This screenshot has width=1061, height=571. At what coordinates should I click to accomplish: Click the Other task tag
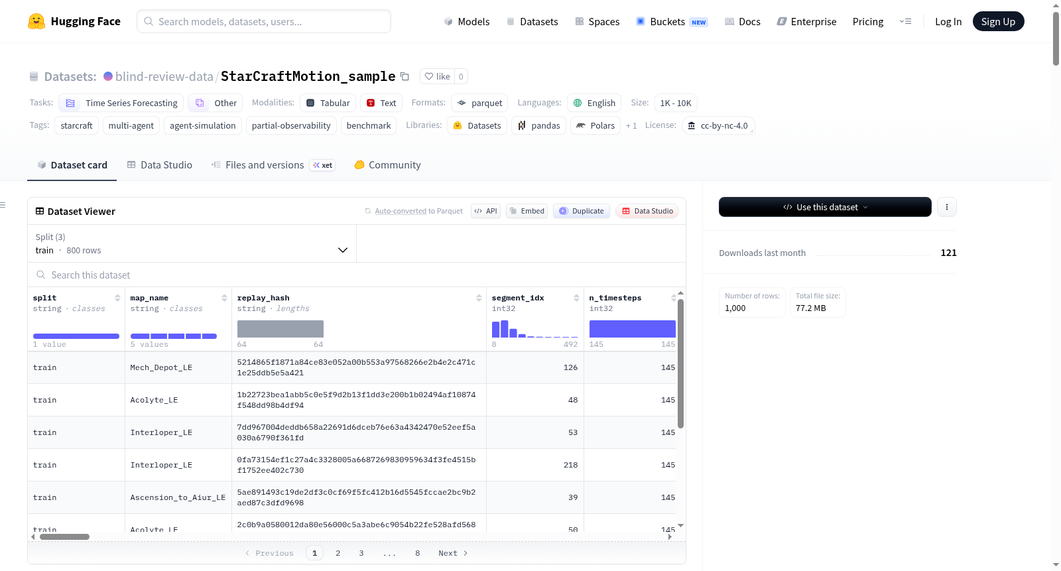coord(216,103)
